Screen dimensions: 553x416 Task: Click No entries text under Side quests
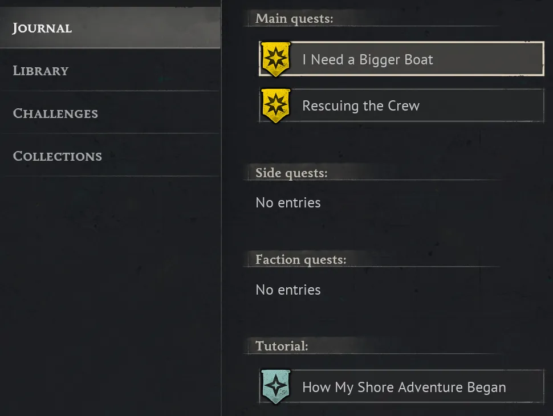[288, 203]
